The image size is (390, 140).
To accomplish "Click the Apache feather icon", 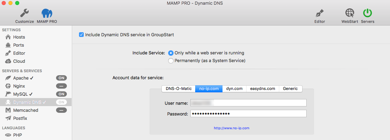I will click(8, 78).
